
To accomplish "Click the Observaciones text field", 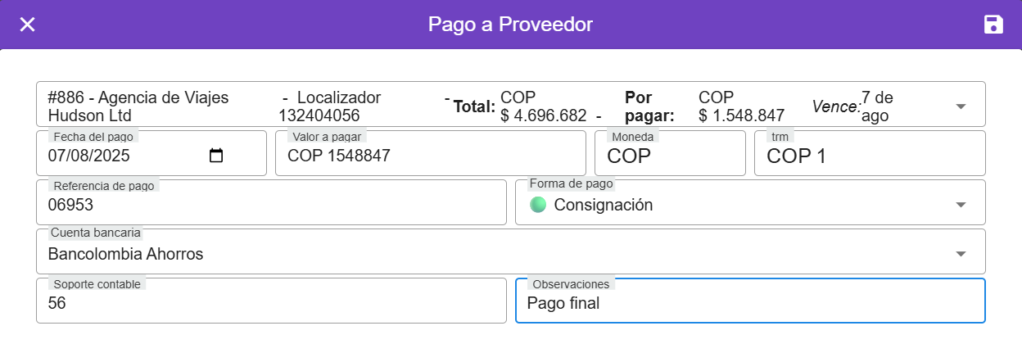I will 749,303.
